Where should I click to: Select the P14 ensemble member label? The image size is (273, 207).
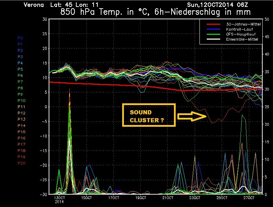[x=21, y=126]
